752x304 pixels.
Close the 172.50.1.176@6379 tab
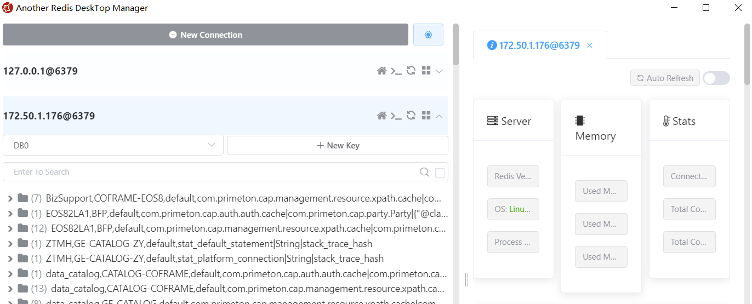point(590,45)
